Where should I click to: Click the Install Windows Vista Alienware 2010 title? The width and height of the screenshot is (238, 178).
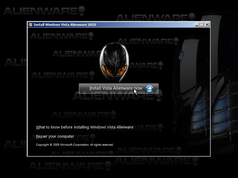65,25
